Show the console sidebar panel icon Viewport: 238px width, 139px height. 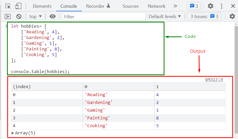tap(8, 16)
